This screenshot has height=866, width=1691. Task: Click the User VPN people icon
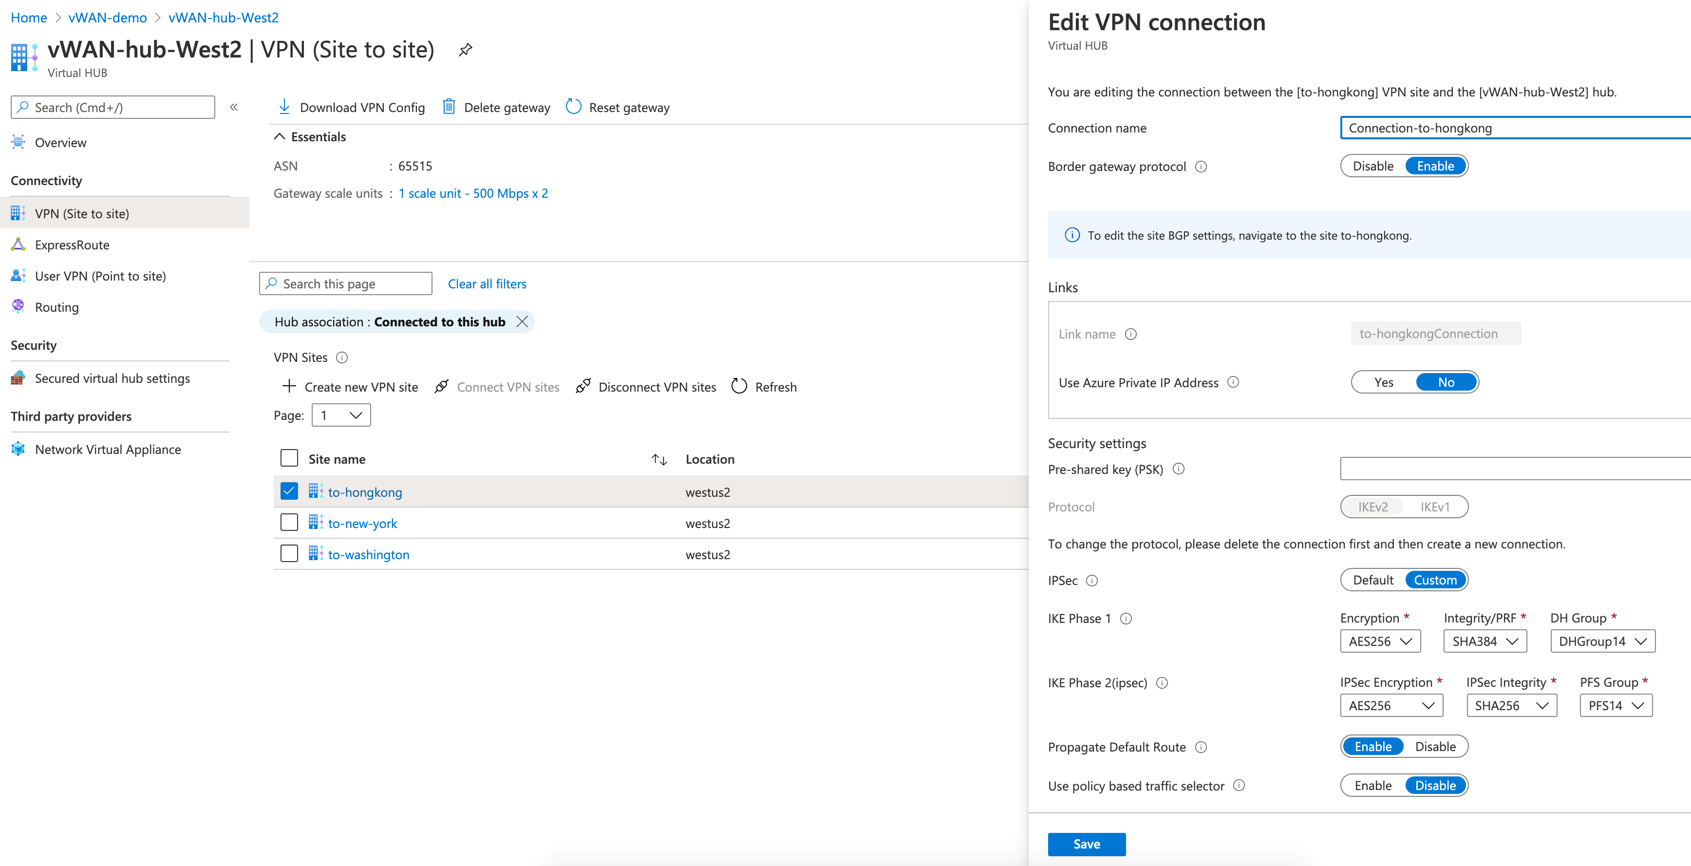coord(19,276)
